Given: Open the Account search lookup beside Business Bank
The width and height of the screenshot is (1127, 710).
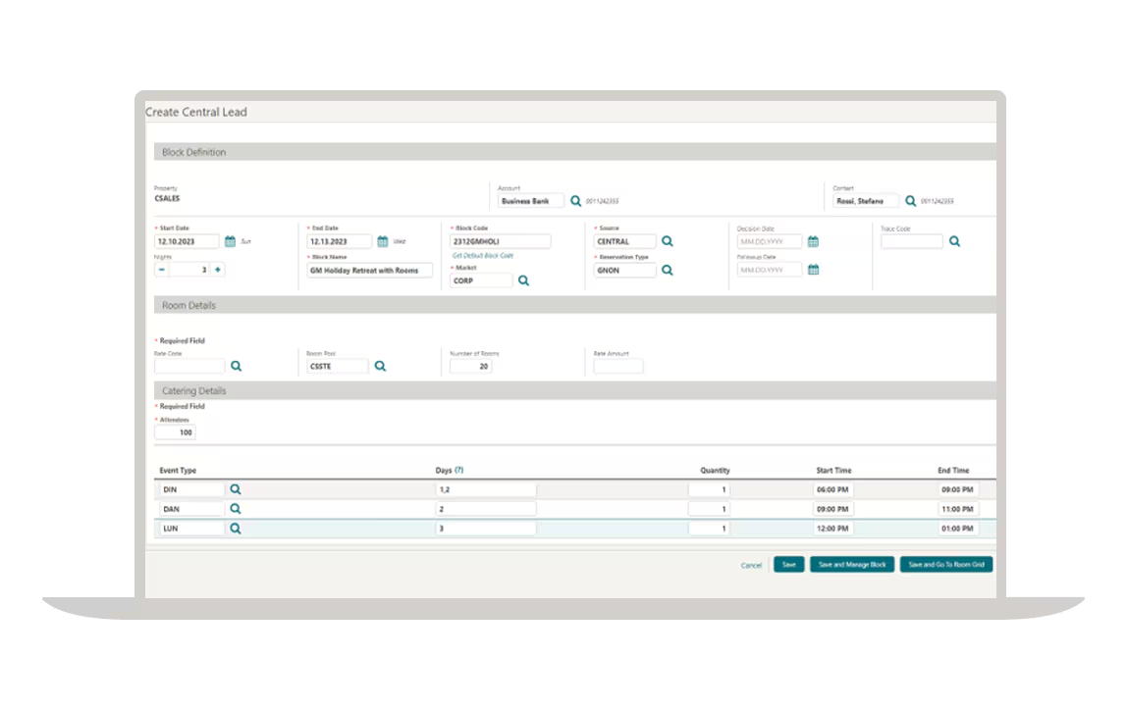Looking at the screenshot, I should (576, 200).
